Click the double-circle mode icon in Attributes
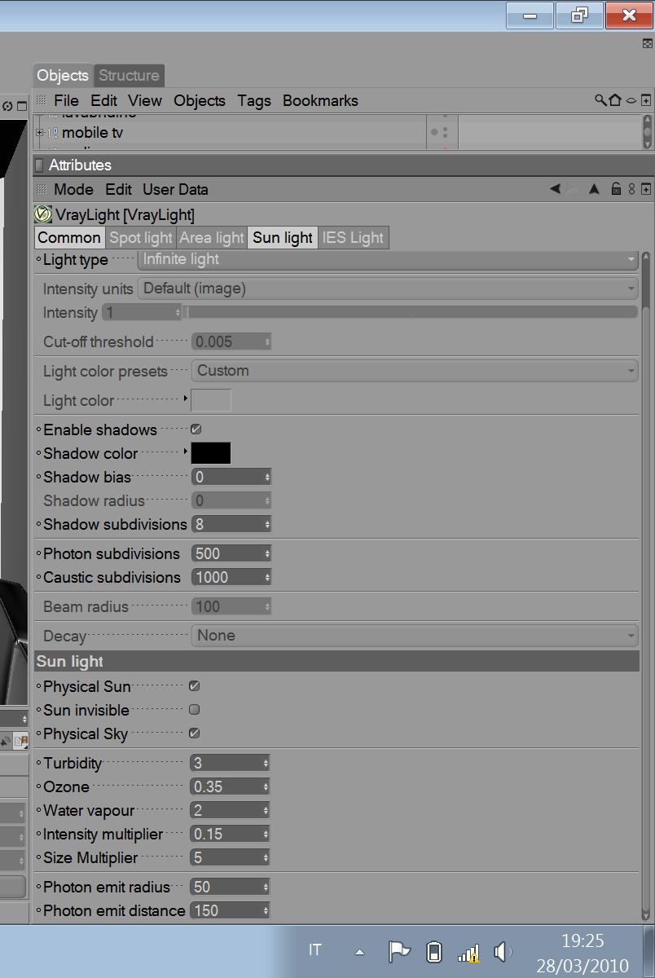The width and height of the screenshot is (655, 978). pos(631,189)
